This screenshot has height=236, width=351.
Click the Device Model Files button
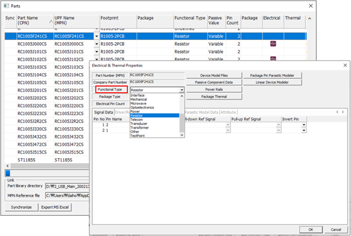coord(214,75)
